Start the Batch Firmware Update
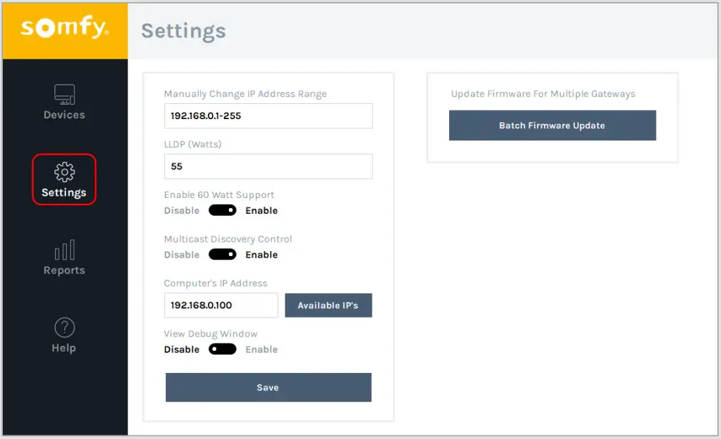 [x=552, y=126]
